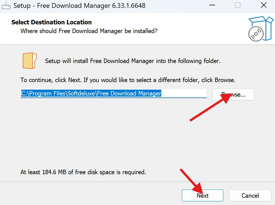Click the 'To continue, click Next' instruction text

[128, 80]
